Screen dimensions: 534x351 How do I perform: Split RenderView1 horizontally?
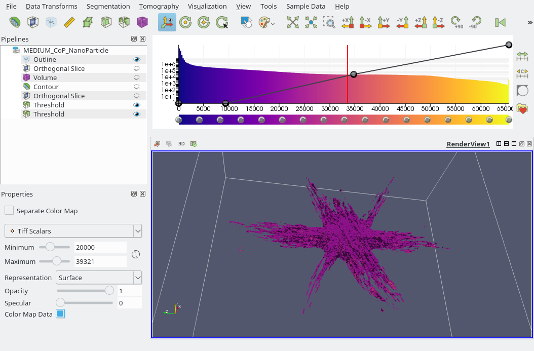pos(499,144)
